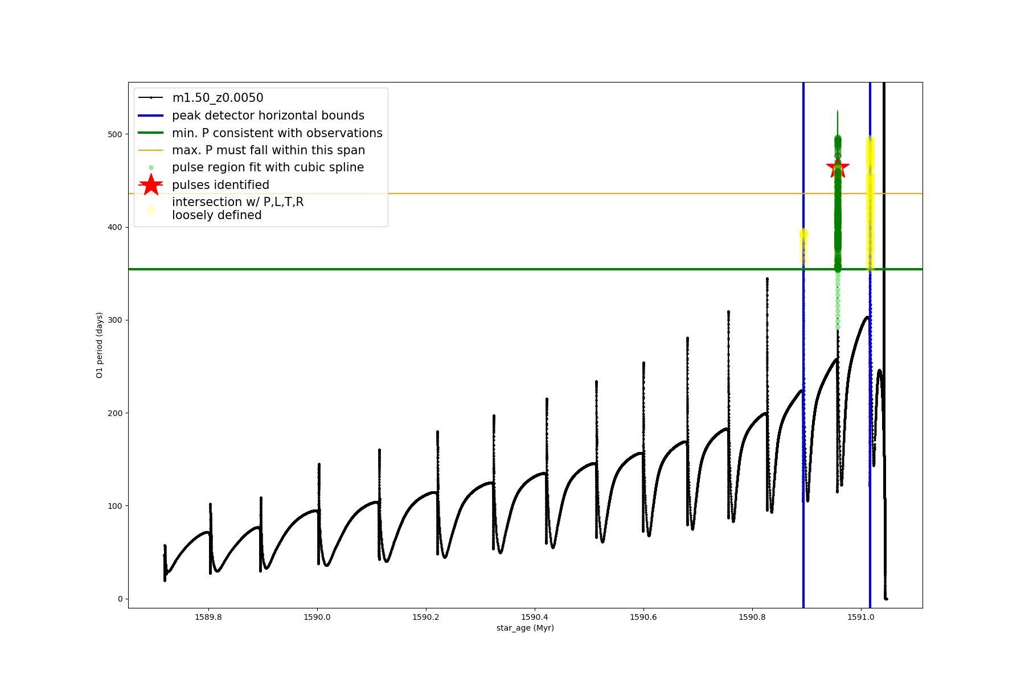Viewport: 1025px width, 683px height.
Task: Click the pale yellow dot legend marker
Action: [151, 210]
